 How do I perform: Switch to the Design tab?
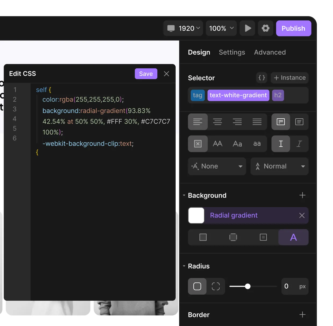[199, 52]
